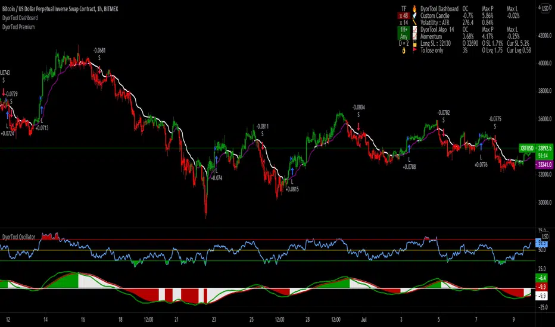Image resolution: width=555 pixels, height=327 pixels.
Task: Click the -0.0782 short signal label
Action: click(x=444, y=113)
